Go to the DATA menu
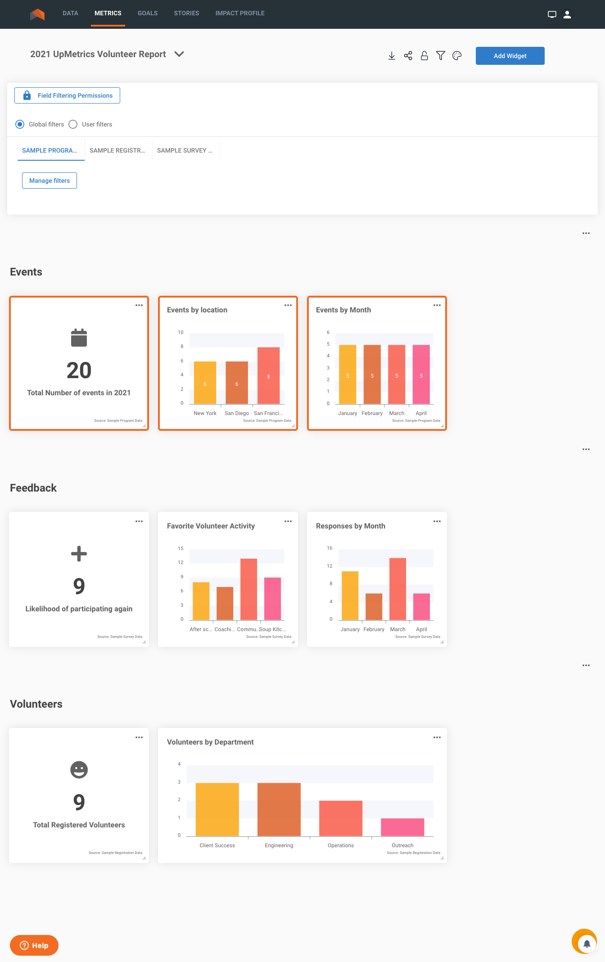The image size is (605, 962). tap(70, 14)
